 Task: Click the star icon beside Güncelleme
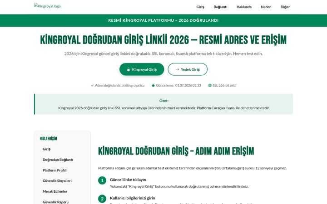tap(153, 85)
